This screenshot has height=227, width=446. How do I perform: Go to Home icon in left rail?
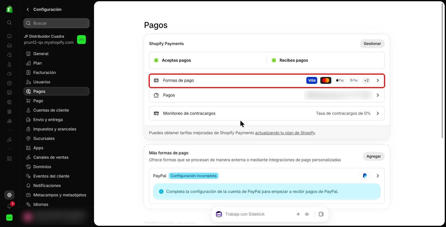pyautogui.click(x=9, y=36)
